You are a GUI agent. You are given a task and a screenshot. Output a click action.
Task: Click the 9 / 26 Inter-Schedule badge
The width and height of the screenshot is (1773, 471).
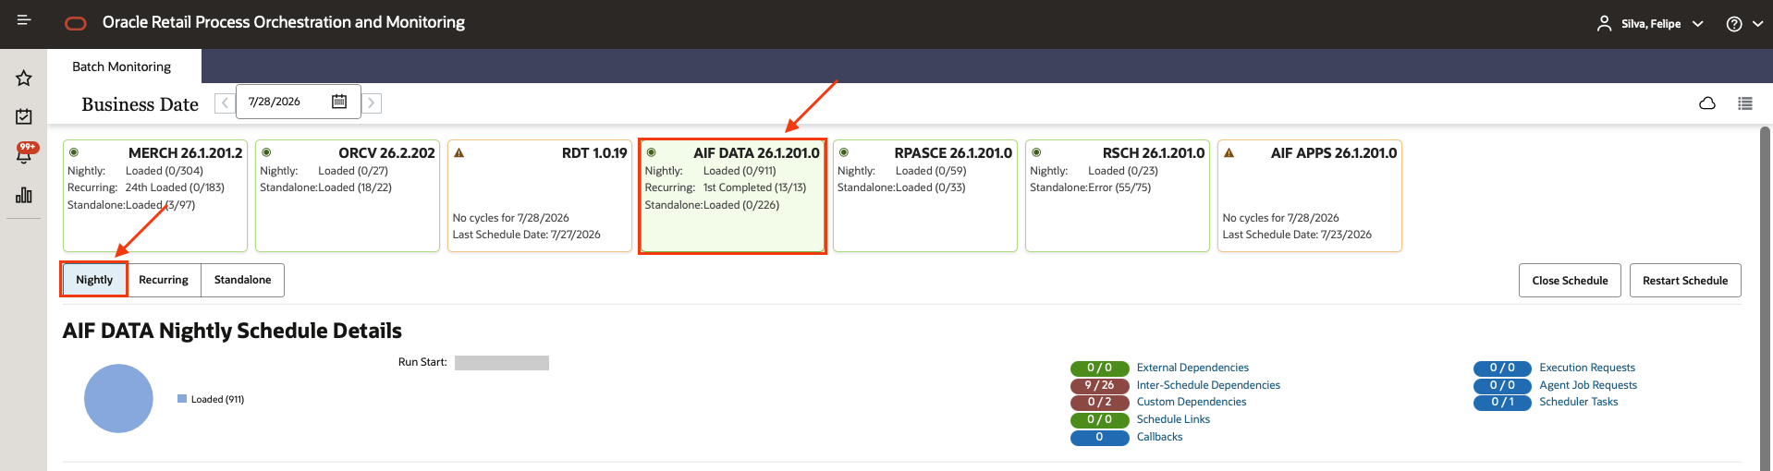[1100, 385]
